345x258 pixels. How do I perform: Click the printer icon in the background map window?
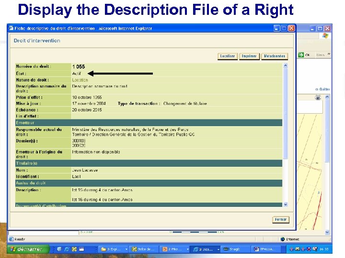point(318,97)
